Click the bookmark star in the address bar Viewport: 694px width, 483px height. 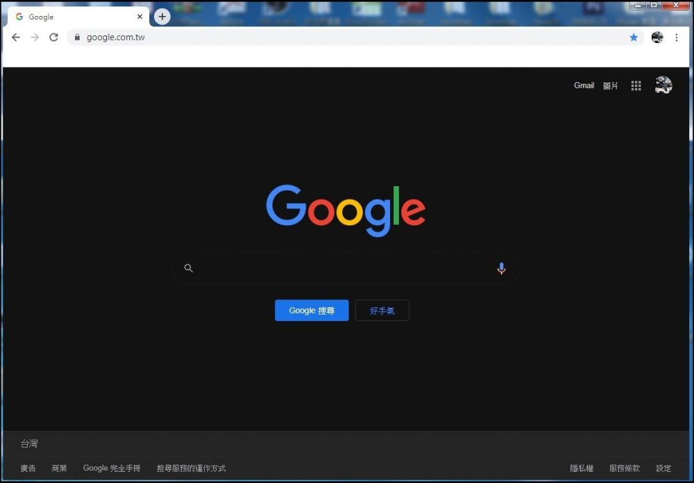coord(634,38)
